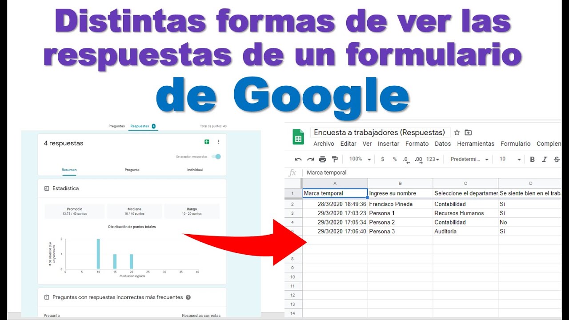
Task: Toggle strikethrough formatting in Sheets
Action: point(557,159)
